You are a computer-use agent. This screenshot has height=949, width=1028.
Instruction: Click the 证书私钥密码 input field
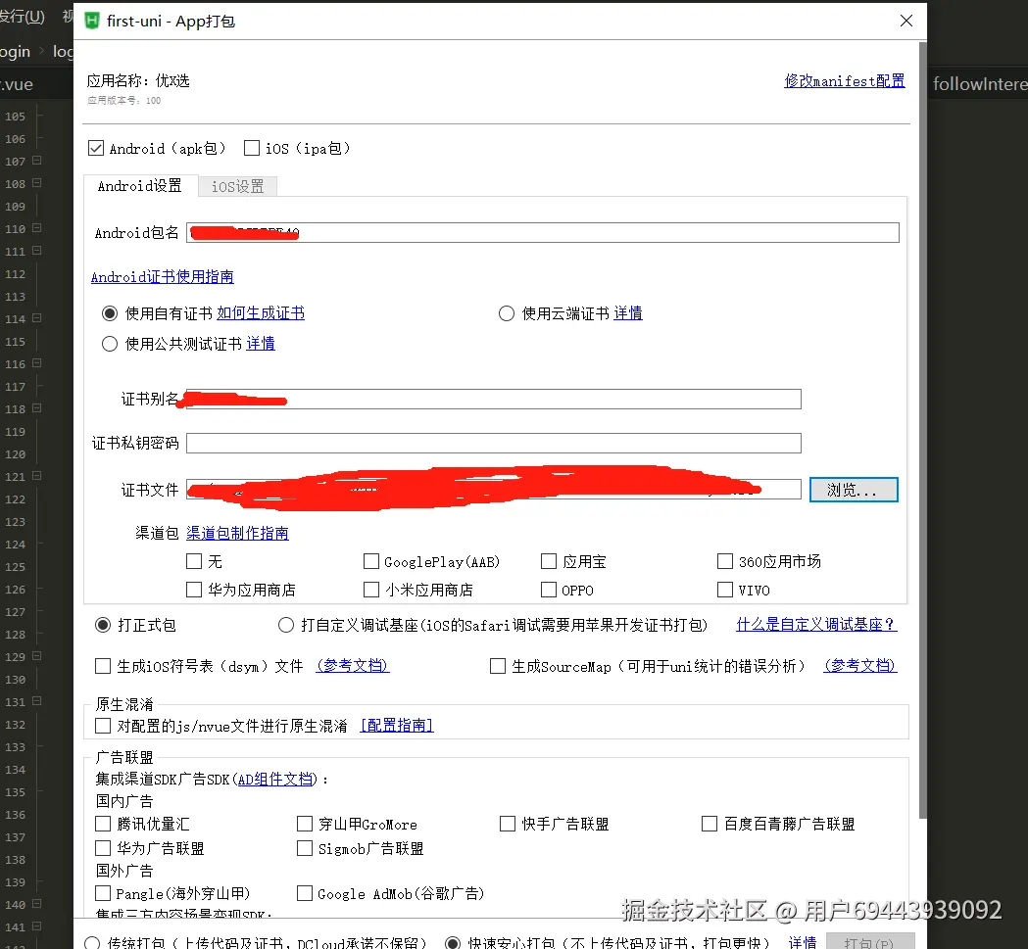494,443
